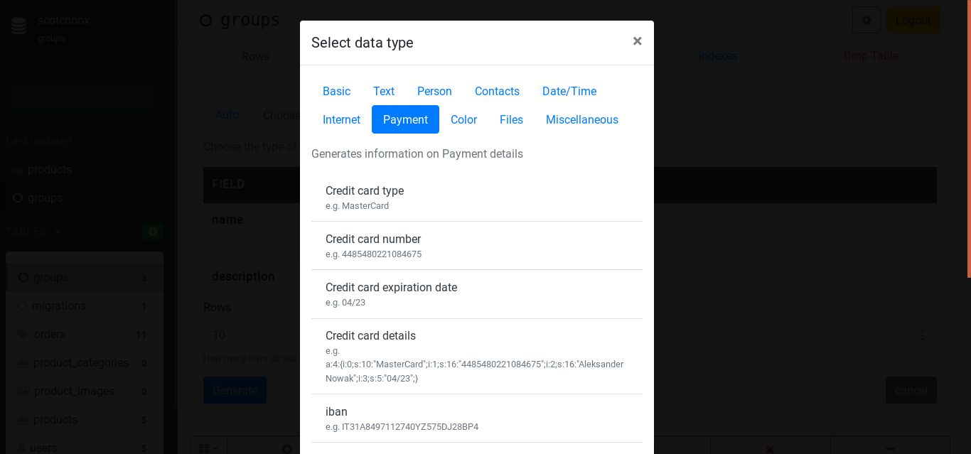Pick Credit card expiration date option
This screenshot has height=454, width=971.
tap(477, 294)
